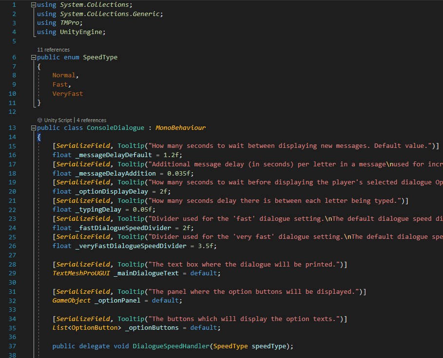Screen dimensions: 443x358
Task: Collapse the ConsoleDialogue class block
Action: pyautogui.click(x=33, y=128)
